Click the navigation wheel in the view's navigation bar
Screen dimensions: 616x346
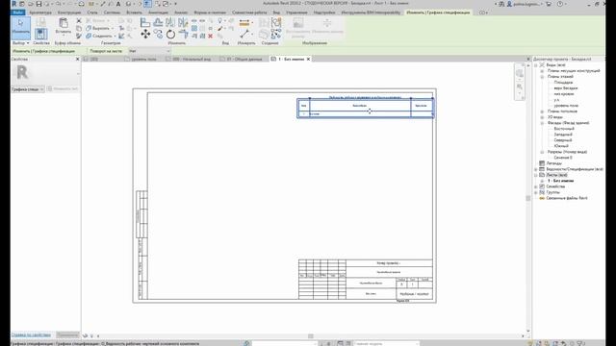[x=520, y=73]
